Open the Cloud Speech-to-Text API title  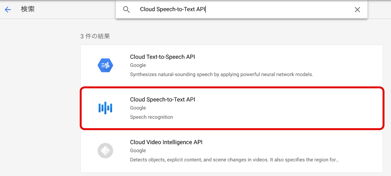[163, 99]
